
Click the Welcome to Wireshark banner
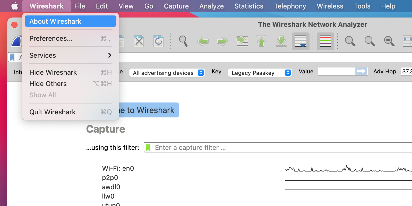click(x=149, y=110)
